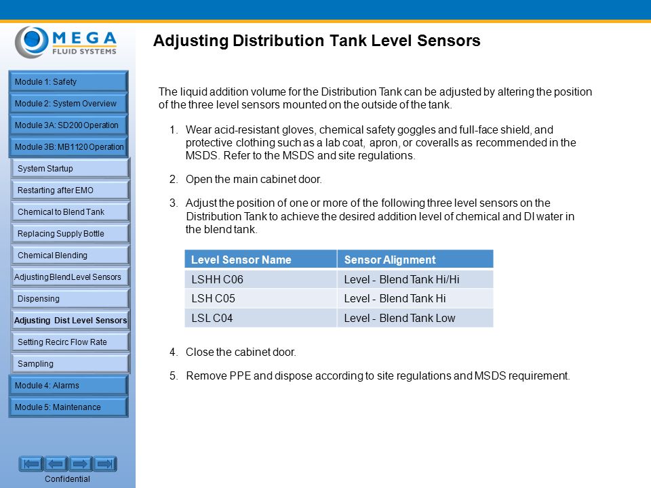Screen dimensions: 651x488
Task: Select Module 3A: SD200 Operation
Action: (68, 125)
